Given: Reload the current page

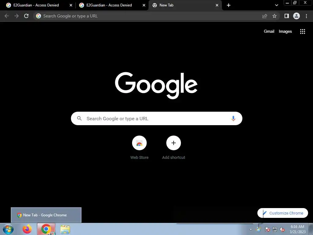Looking at the screenshot, I should point(26,16).
